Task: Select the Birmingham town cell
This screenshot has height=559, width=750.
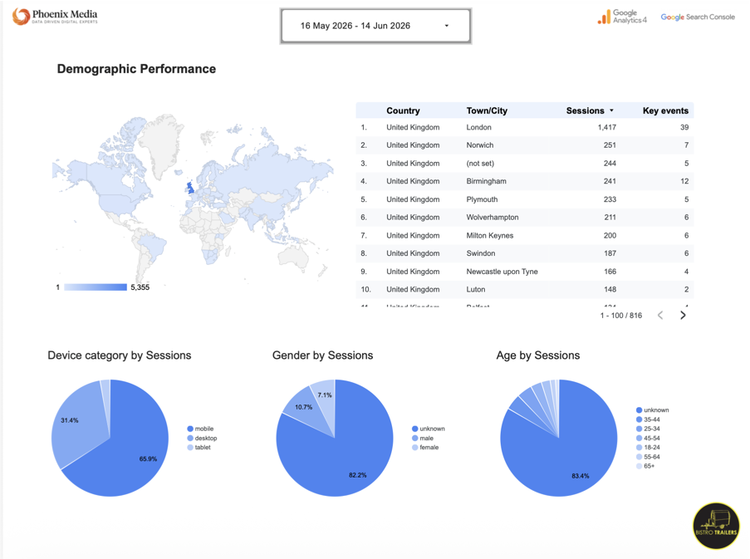Action: pyautogui.click(x=486, y=181)
